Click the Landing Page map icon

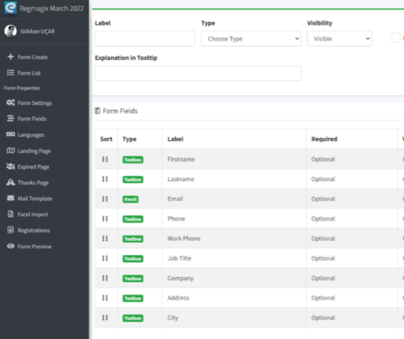pos(11,151)
